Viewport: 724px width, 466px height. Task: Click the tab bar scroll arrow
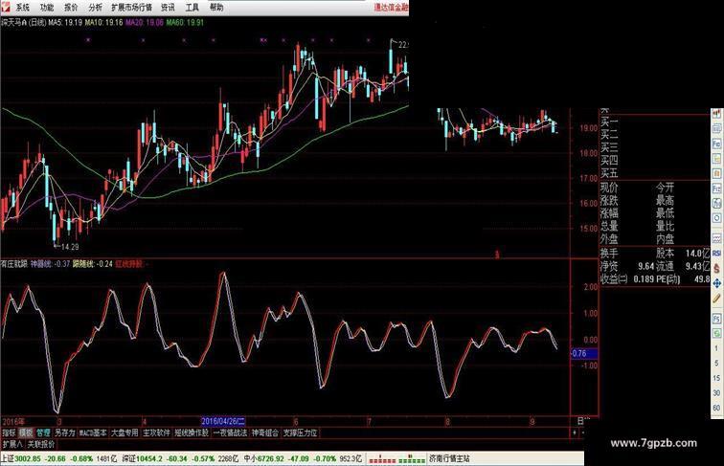click(x=575, y=433)
